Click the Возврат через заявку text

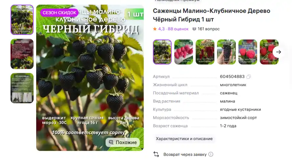coord(185,154)
